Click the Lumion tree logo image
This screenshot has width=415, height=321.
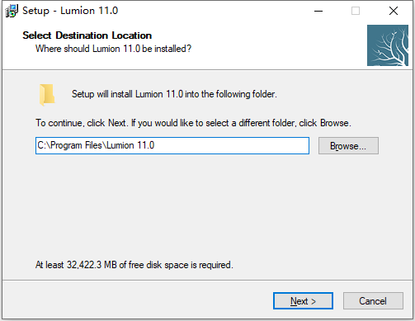click(388, 45)
